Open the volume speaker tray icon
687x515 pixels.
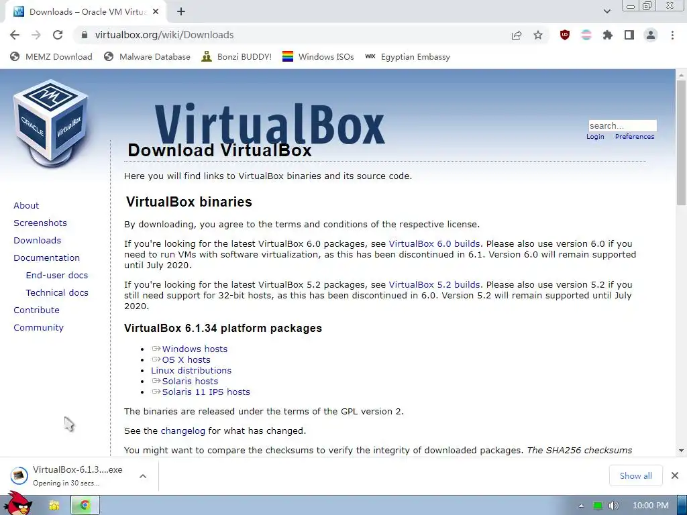coord(614,506)
